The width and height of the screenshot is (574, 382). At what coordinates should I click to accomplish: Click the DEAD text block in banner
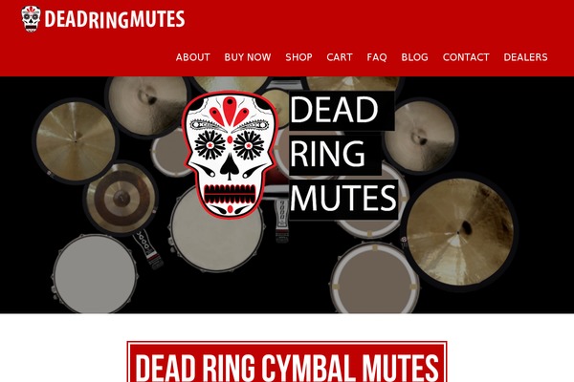click(x=342, y=111)
